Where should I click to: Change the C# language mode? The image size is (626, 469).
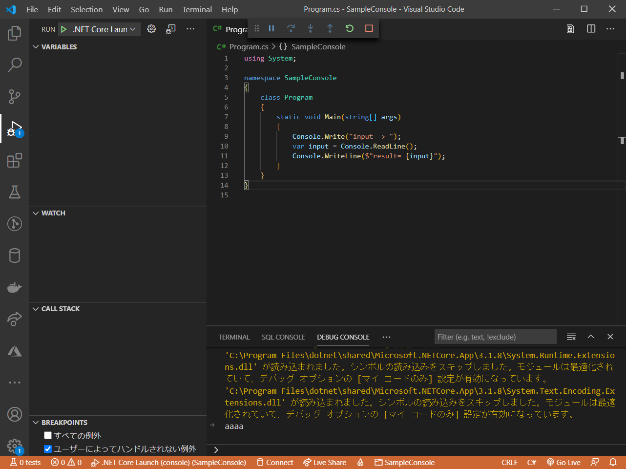point(532,463)
